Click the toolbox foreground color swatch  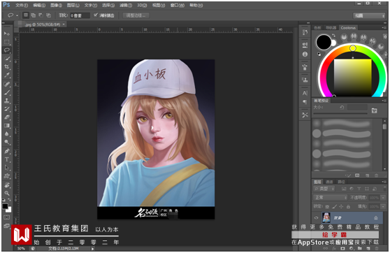click(x=5, y=206)
